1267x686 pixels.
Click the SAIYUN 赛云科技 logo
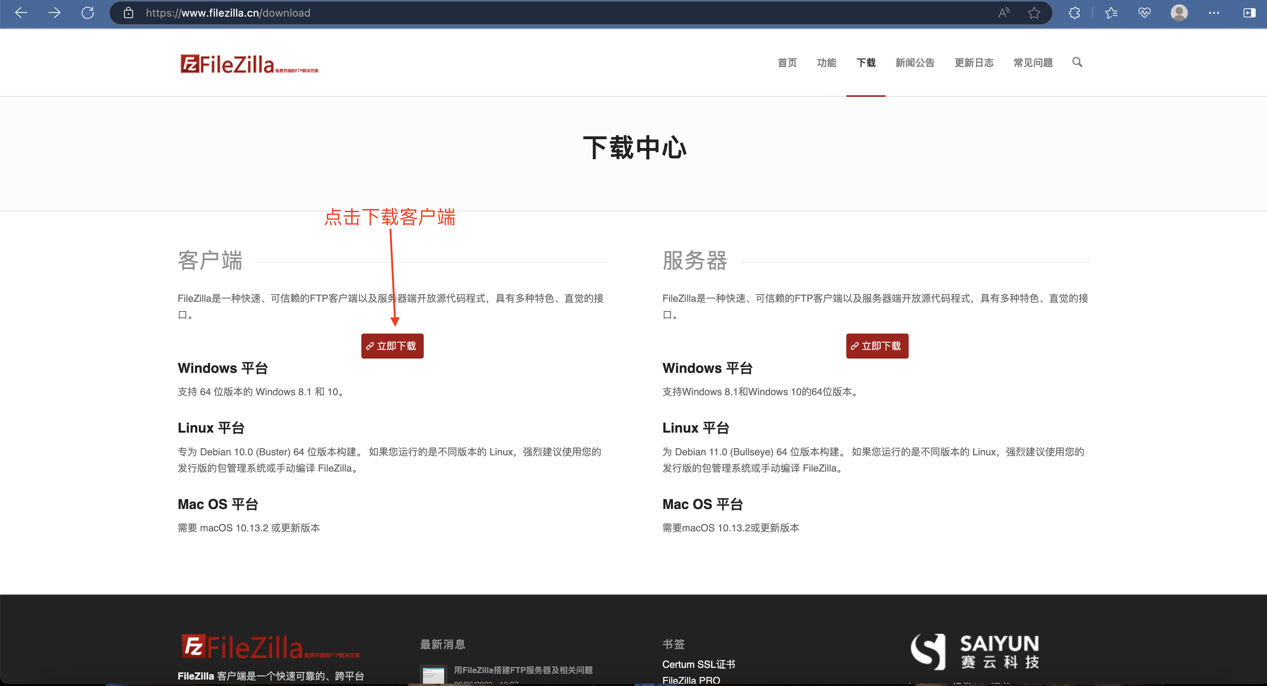click(x=975, y=652)
